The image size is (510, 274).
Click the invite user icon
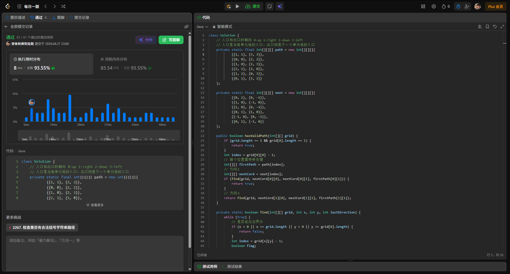(x=467, y=6)
